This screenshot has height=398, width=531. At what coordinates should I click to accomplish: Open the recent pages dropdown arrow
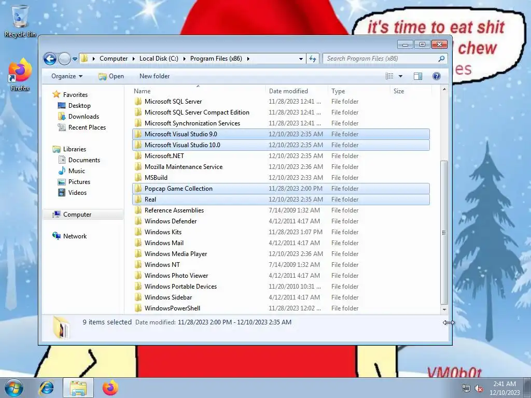pyautogui.click(x=75, y=59)
